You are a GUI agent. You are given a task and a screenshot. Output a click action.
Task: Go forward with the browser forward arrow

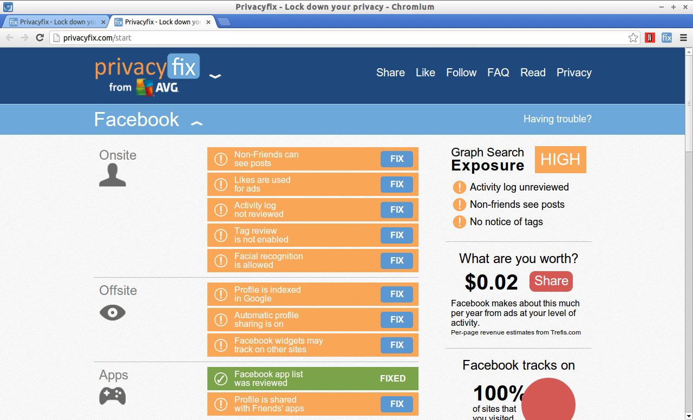coord(24,37)
